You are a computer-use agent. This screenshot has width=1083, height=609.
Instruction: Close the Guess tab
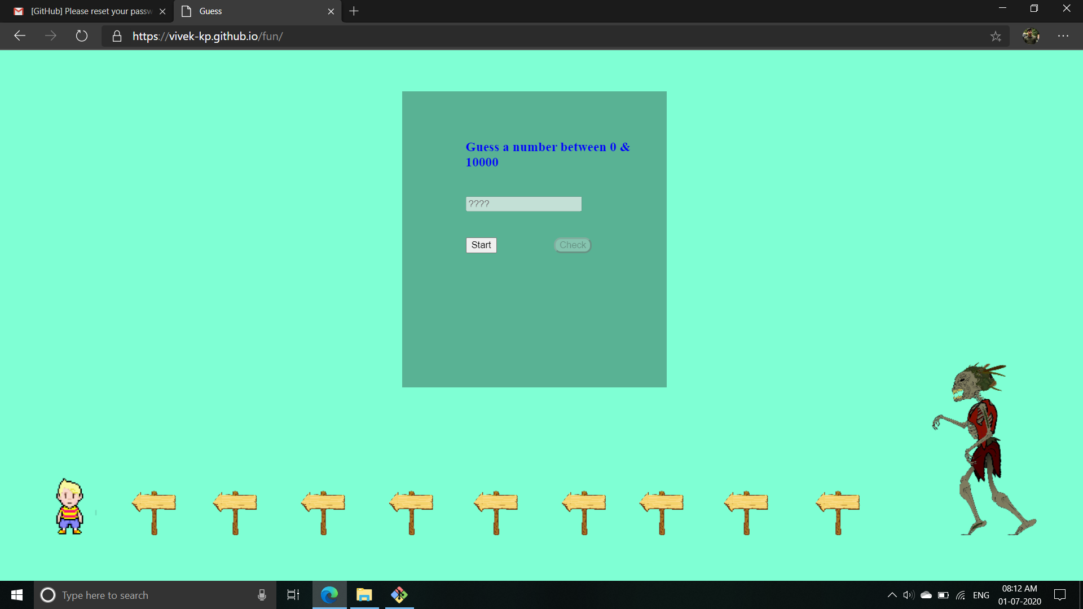[331, 11]
